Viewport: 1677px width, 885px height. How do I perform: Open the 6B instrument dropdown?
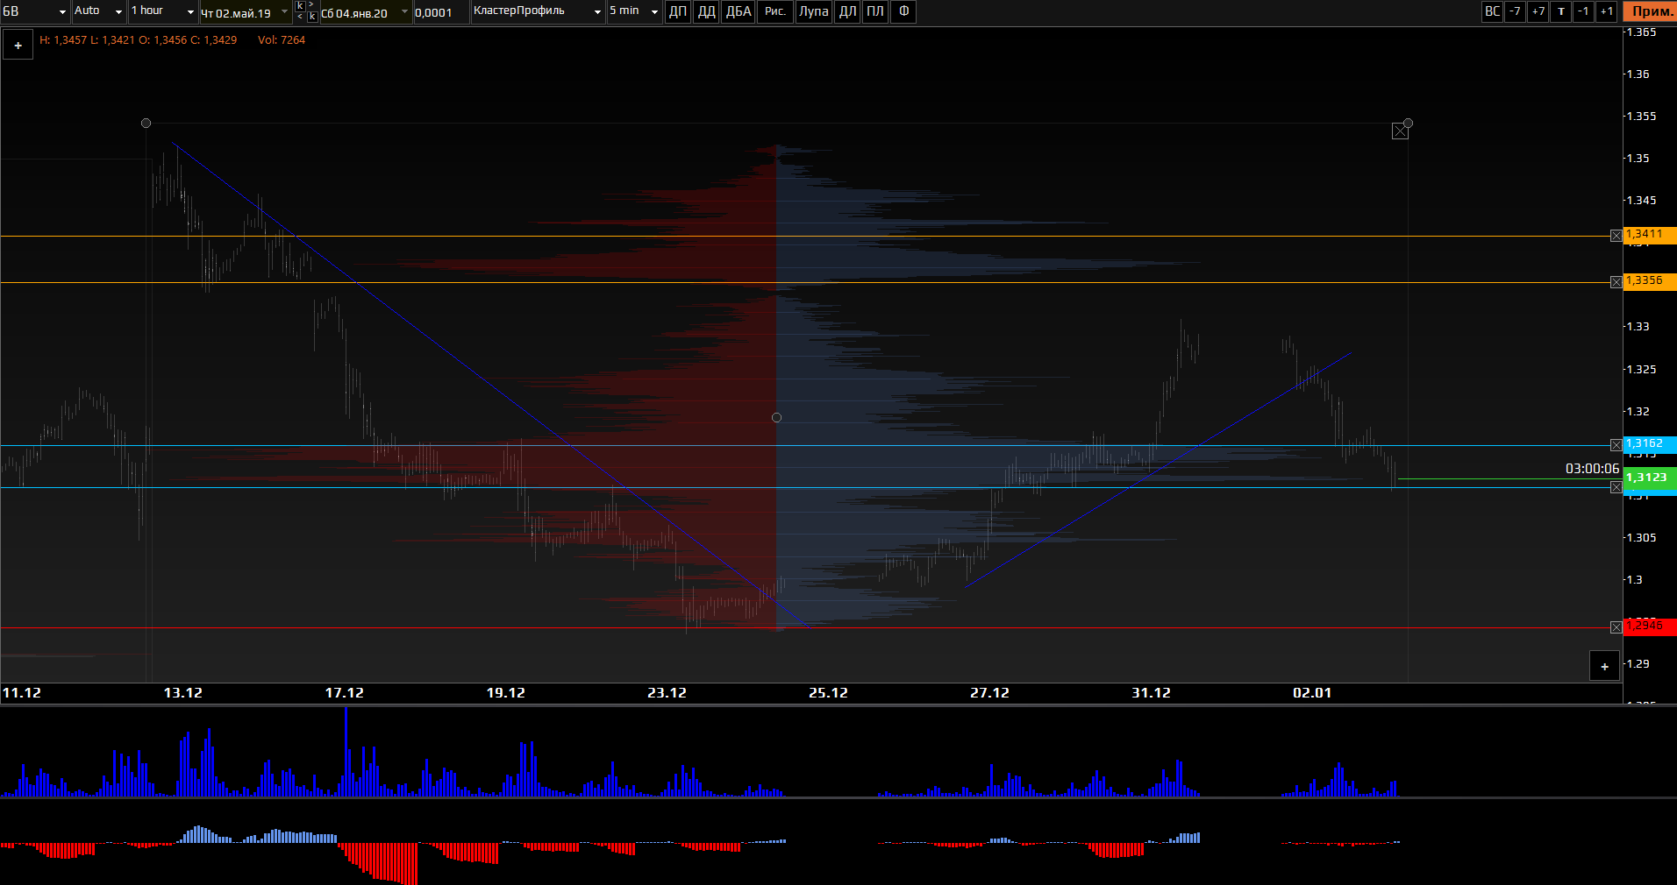tap(35, 11)
